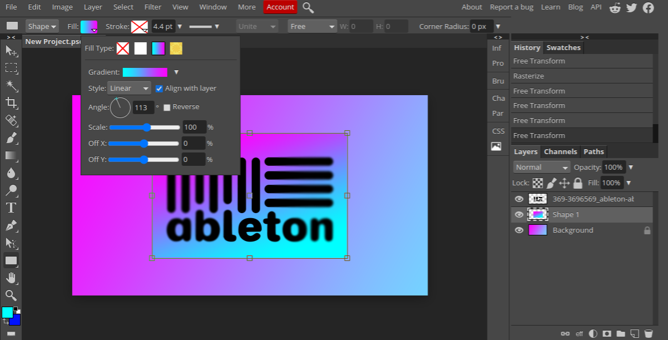This screenshot has width=668, height=340.
Task: Select the Path Select tool
Action: [11, 243]
